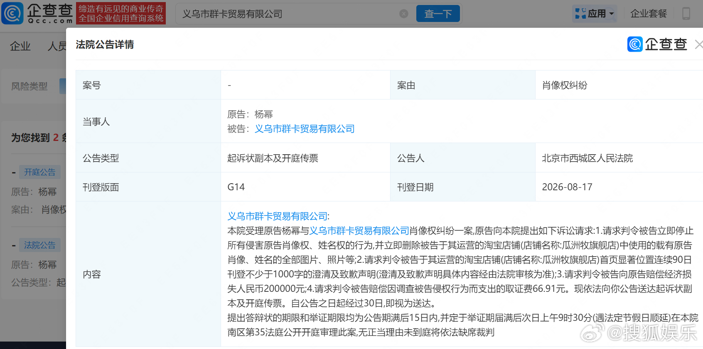Clear the search box text
Viewport: 703px width, 349px height.
(404, 14)
